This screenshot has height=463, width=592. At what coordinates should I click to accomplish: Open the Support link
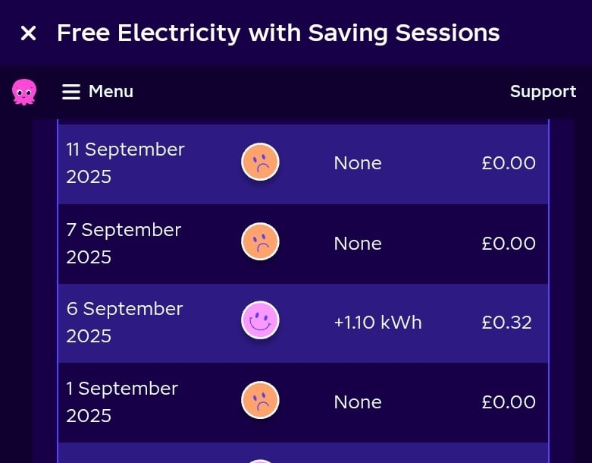coord(543,92)
